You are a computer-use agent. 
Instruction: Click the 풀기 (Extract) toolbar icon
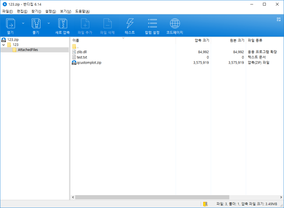pyautogui.click(x=36, y=24)
